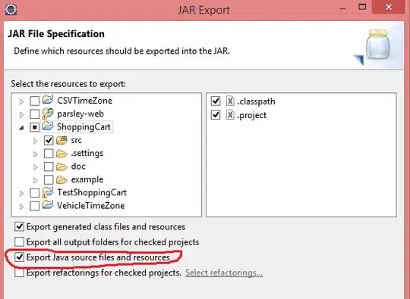410x299 pixels.
Task: Open the Select refactorings link
Action: click(x=224, y=273)
